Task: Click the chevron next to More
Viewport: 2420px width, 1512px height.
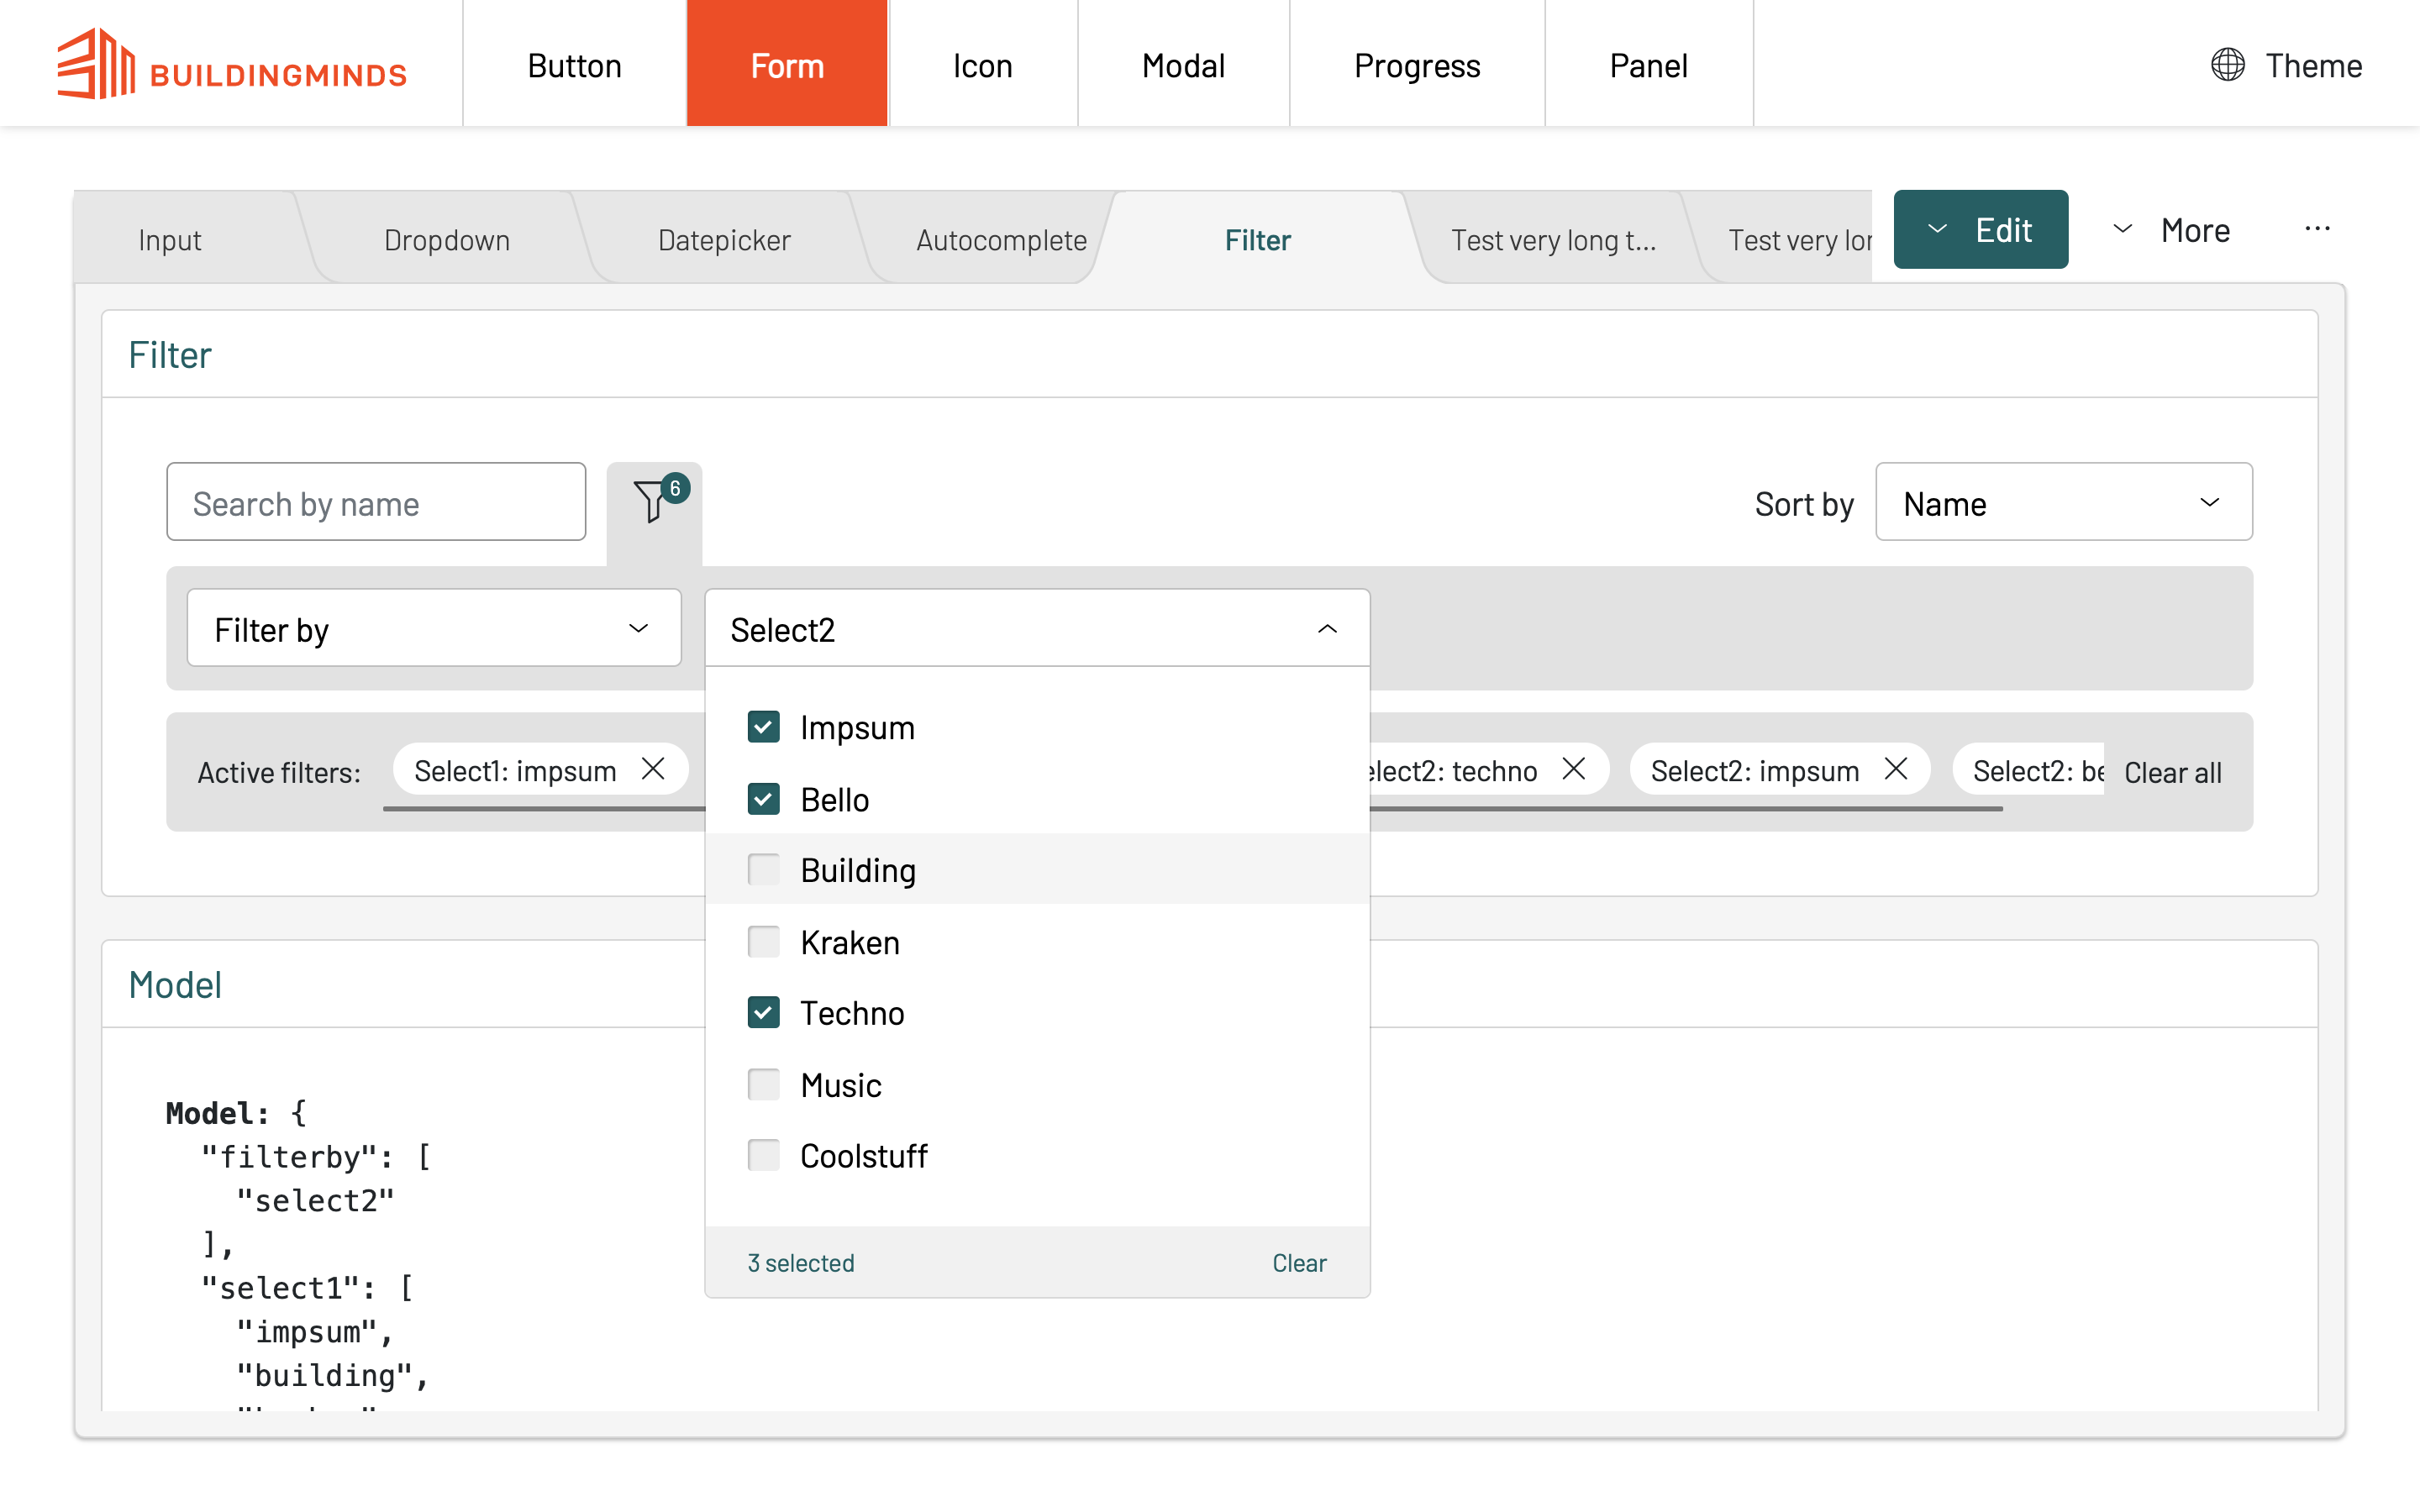Action: 2122,229
